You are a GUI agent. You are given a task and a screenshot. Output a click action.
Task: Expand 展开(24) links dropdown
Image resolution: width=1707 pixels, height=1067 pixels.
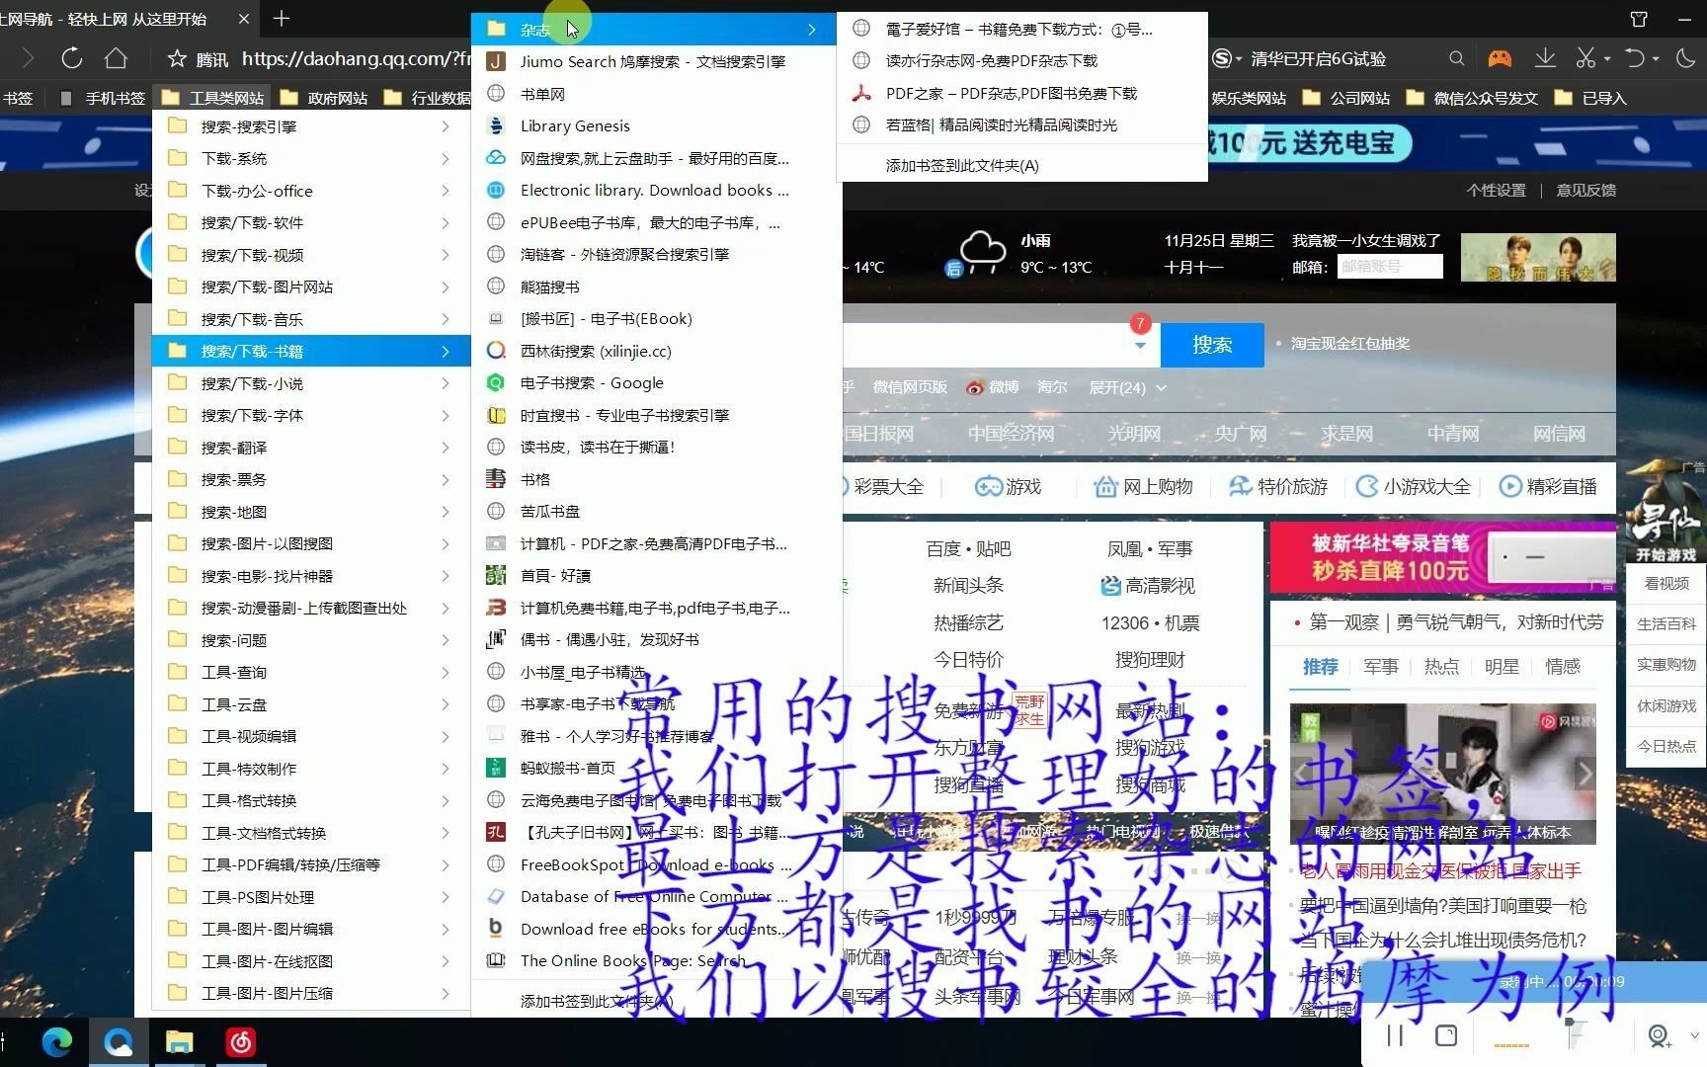coord(1127,387)
